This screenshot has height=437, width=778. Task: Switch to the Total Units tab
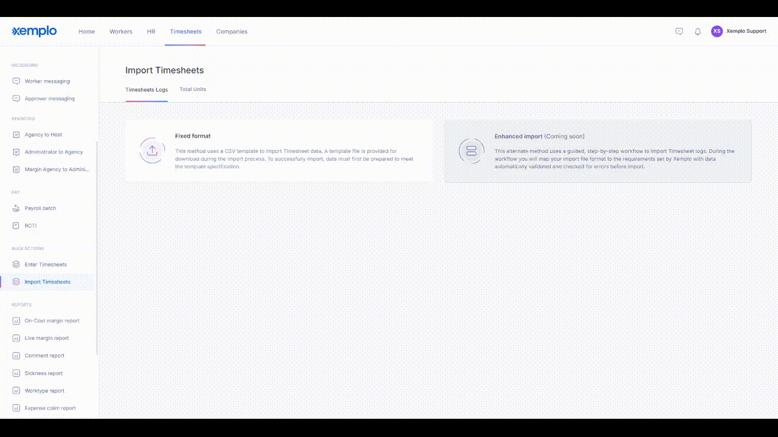point(193,89)
